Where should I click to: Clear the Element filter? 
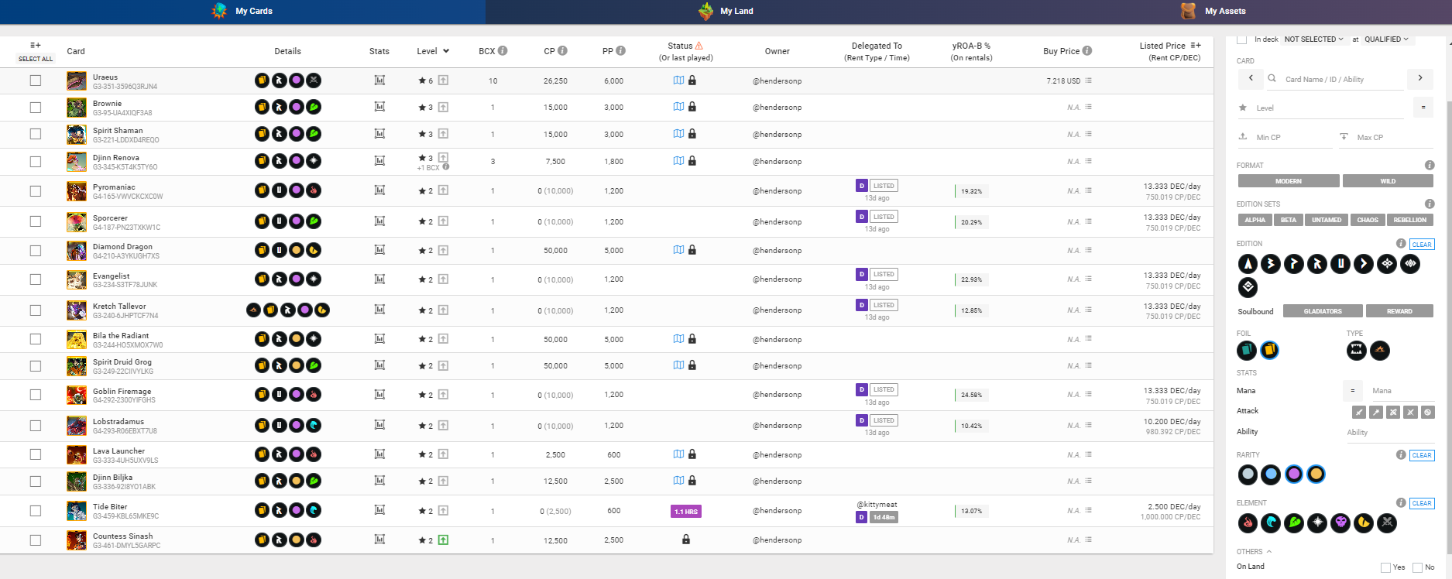pyautogui.click(x=1422, y=503)
